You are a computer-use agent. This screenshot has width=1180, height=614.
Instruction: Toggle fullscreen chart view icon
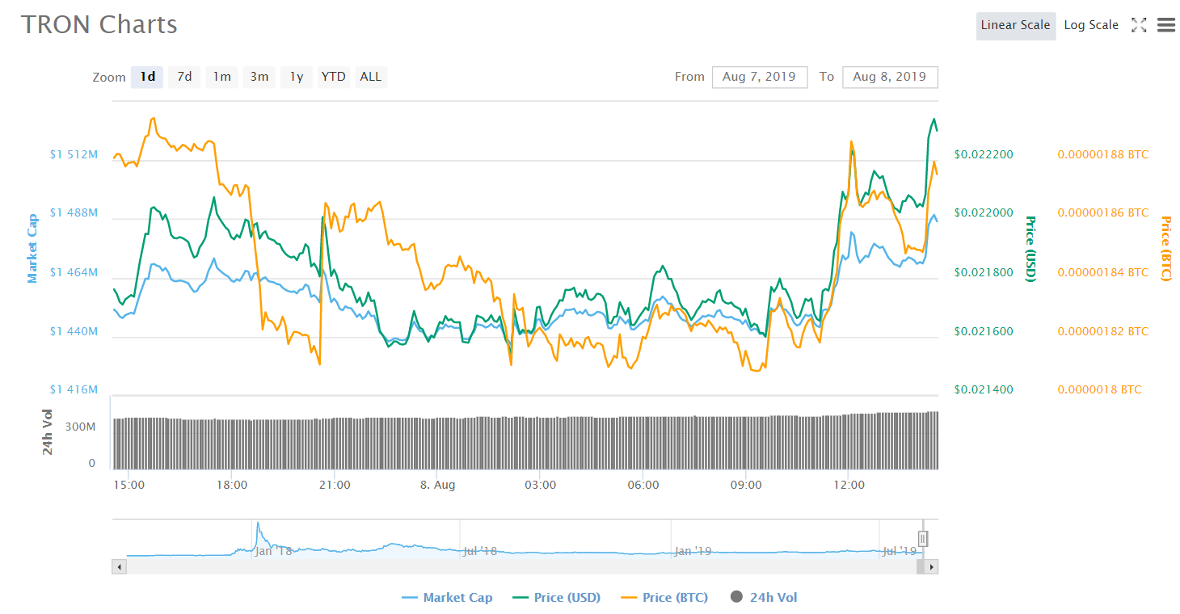[x=1139, y=25]
